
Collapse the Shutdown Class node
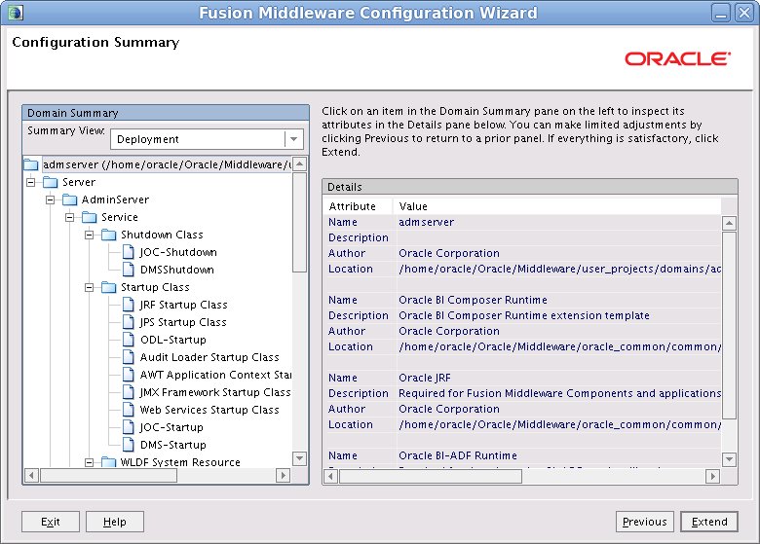(89, 235)
